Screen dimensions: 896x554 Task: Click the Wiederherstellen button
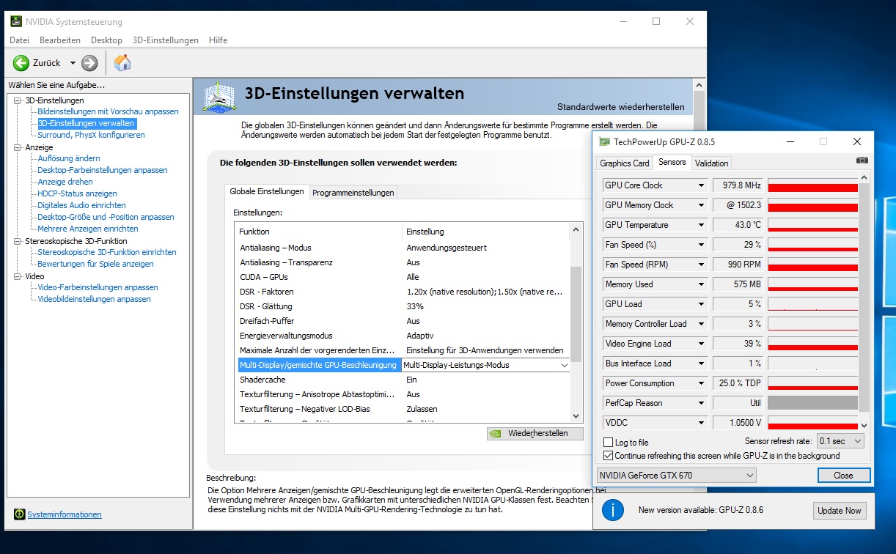(535, 433)
